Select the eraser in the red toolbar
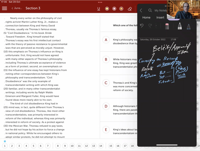This screenshot has width=200, height=151. pos(129,9)
